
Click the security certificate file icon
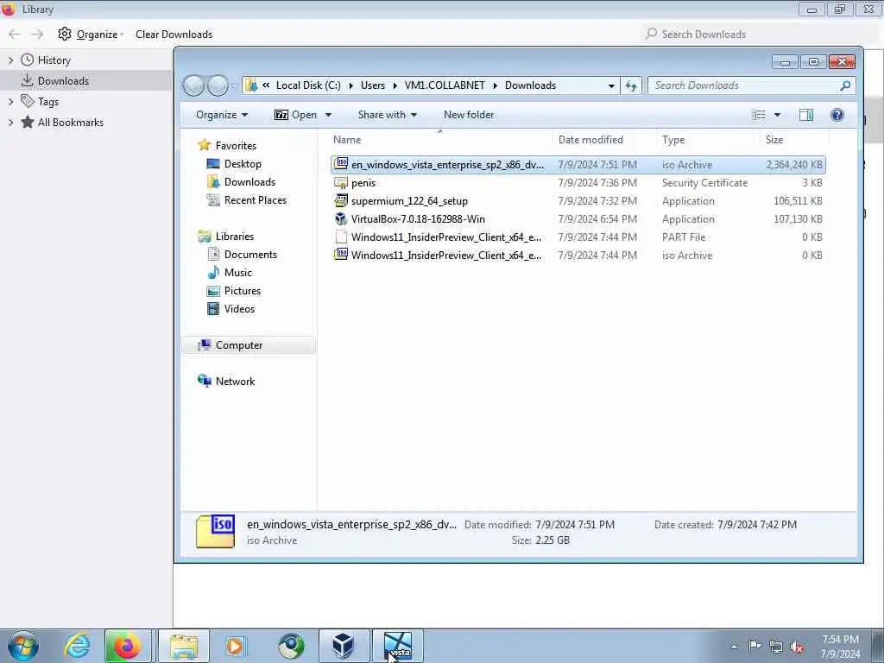tap(341, 183)
